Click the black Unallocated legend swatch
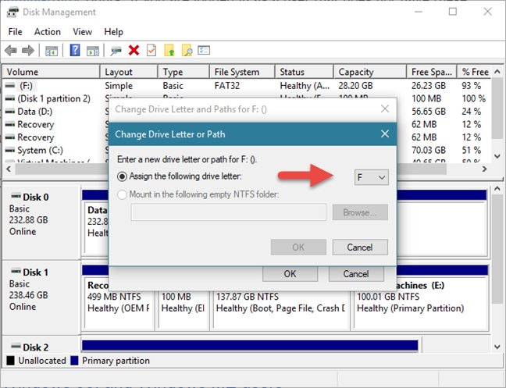 point(10,361)
